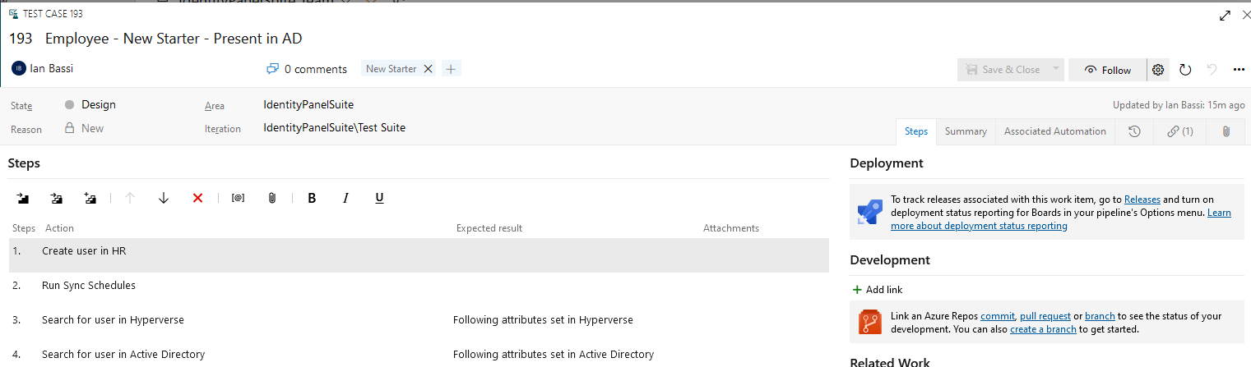Click the insert shared steps icon
The image size is (1251, 367).
click(x=57, y=198)
